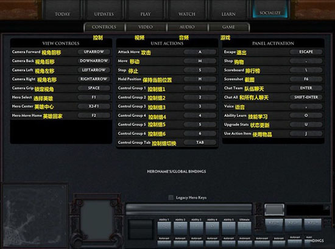The width and height of the screenshot is (335, 249).
Task: Click the Ultimate ability hotkey slot
Action: (x=244, y=228)
